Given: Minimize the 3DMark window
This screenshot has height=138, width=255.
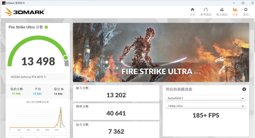Looking at the screenshot, I should (x=234, y=3).
